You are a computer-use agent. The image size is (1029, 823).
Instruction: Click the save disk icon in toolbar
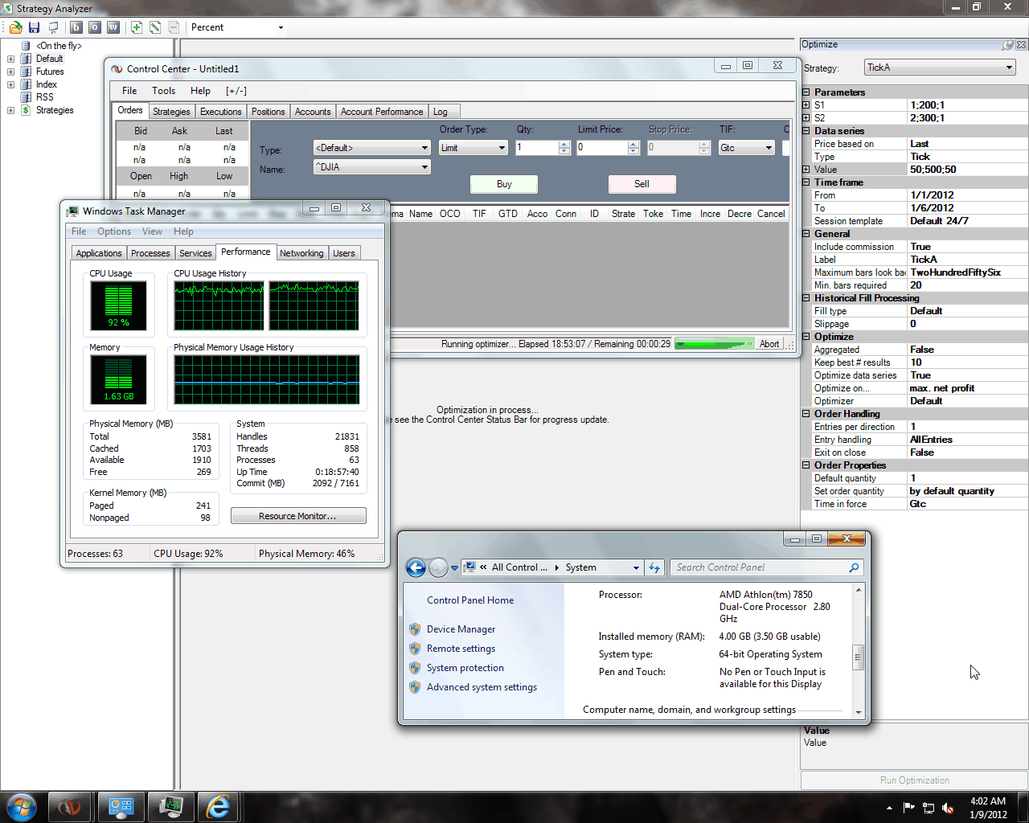click(35, 27)
